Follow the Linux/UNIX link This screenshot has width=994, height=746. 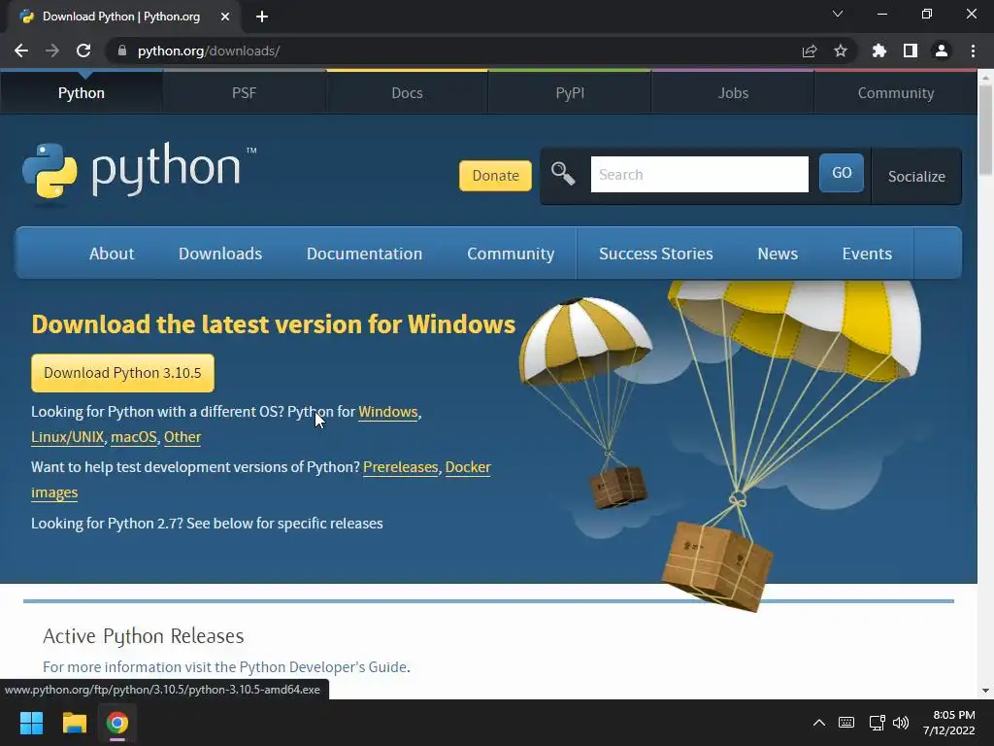click(x=67, y=437)
